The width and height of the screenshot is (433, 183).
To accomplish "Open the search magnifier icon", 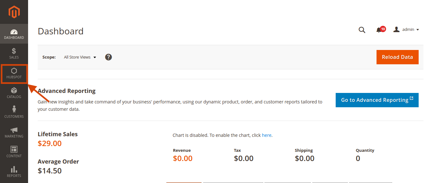I will (362, 30).
